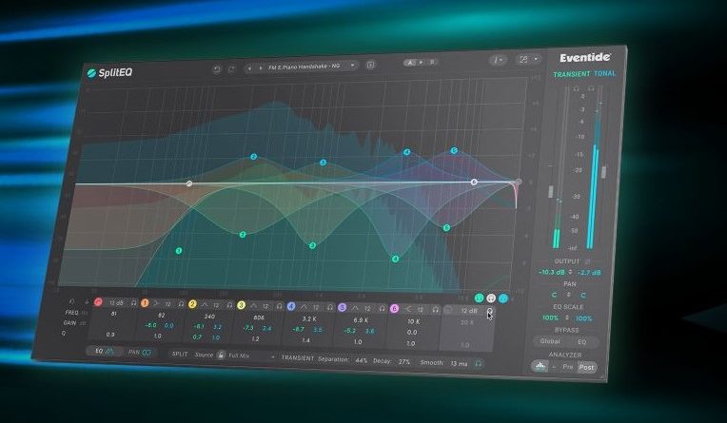Select the B state in A/B compare
The width and height of the screenshot is (727, 423).
point(432,62)
